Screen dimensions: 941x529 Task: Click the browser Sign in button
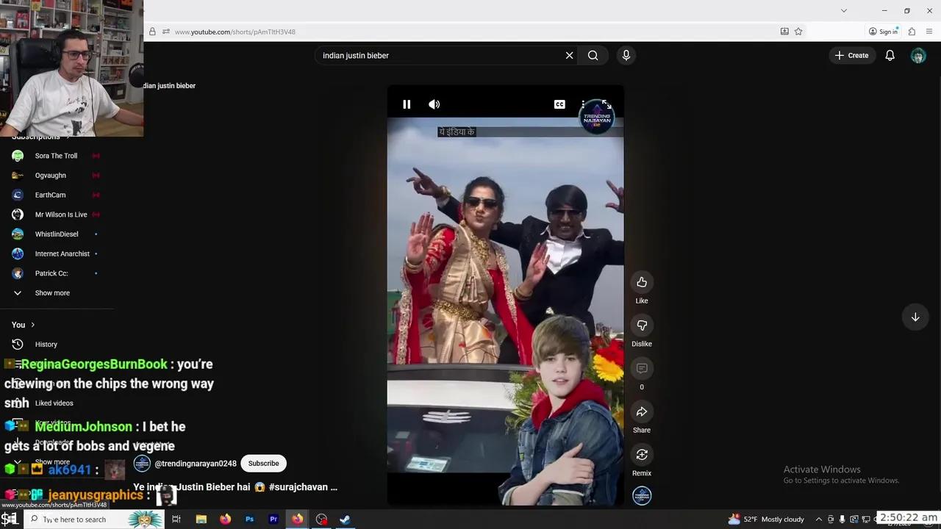click(x=883, y=32)
